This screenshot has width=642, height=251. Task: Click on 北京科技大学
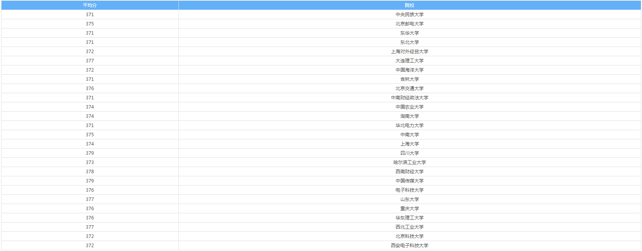tap(410, 236)
